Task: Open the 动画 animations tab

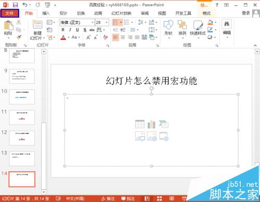Action: tap(98, 14)
